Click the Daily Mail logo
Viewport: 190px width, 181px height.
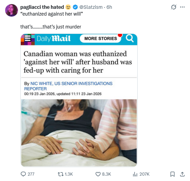click(x=53, y=39)
